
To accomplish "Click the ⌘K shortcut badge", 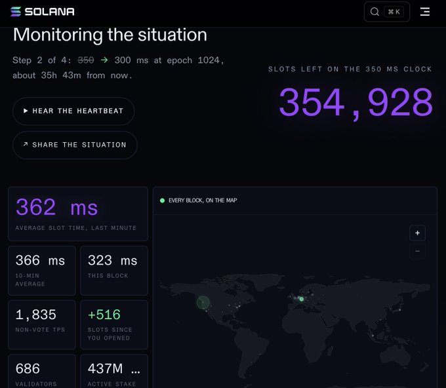I will 394,12.
